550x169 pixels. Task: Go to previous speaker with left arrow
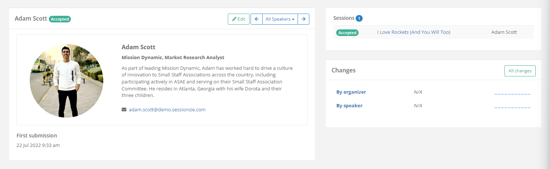pos(256,19)
